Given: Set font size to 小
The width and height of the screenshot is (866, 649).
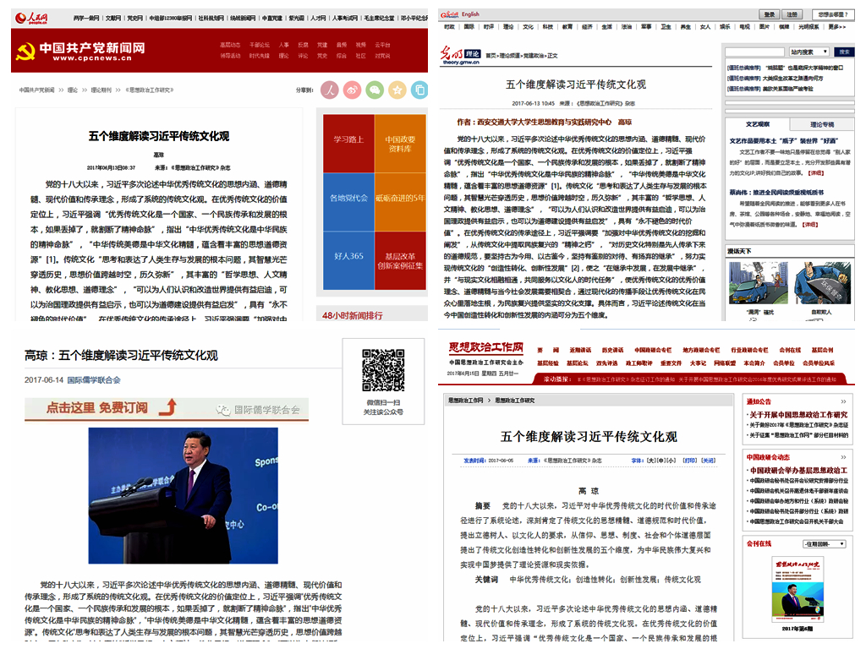Looking at the screenshot, I should [x=671, y=461].
